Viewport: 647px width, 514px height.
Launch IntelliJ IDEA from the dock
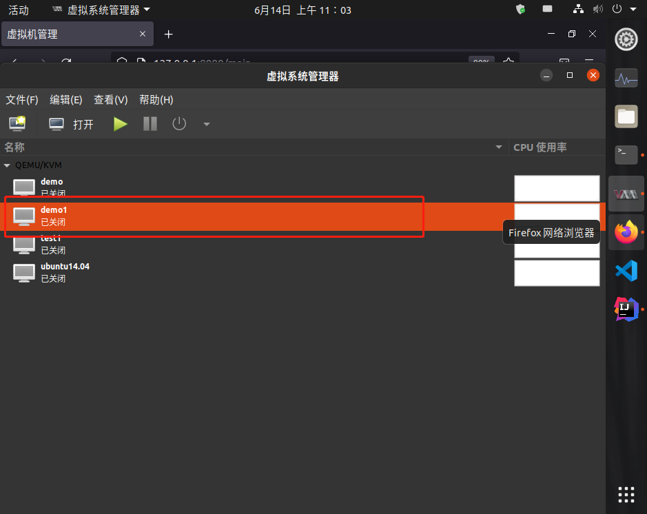tap(626, 309)
